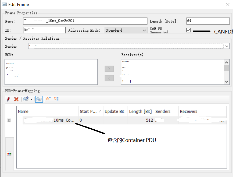This screenshot has width=233, height=177.
Task: Click the expand all icon in toolbar
Action: (56, 99)
